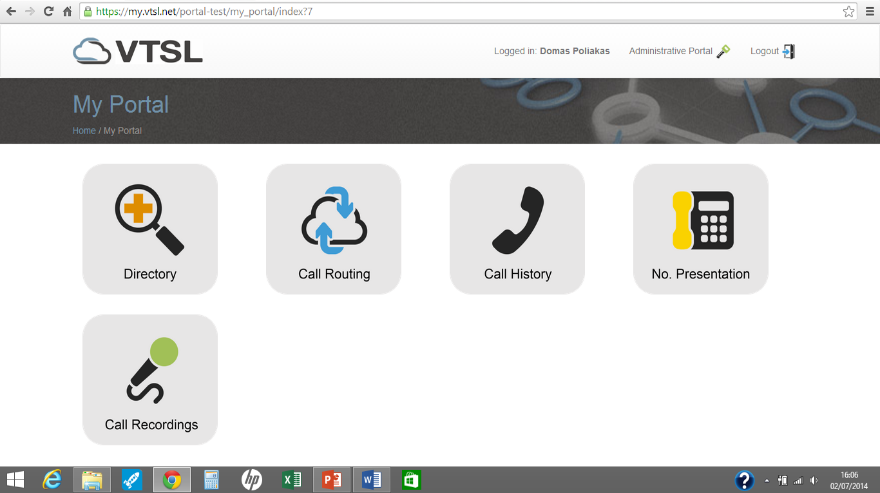
Task: Select the Call History phone icon
Action: click(x=517, y=219)
